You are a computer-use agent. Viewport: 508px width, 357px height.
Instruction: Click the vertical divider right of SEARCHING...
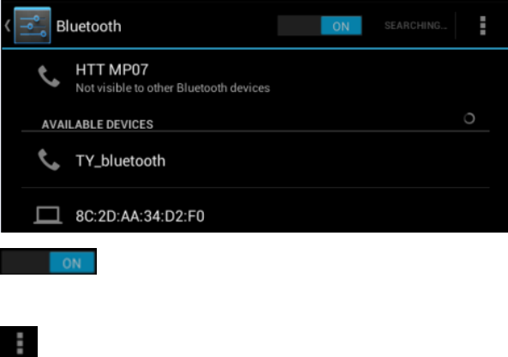456,26
